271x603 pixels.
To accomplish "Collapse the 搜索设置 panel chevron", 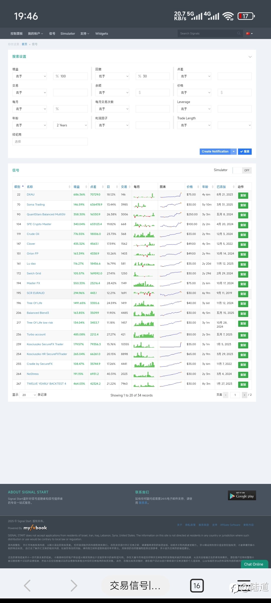I will pyautogui.click(x=250, y=57).
